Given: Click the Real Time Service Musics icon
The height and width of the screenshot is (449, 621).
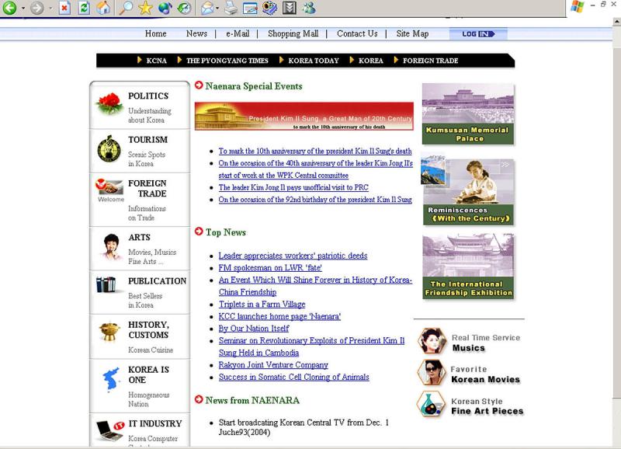Looking at the screenshot, I should tap(431, 341).
